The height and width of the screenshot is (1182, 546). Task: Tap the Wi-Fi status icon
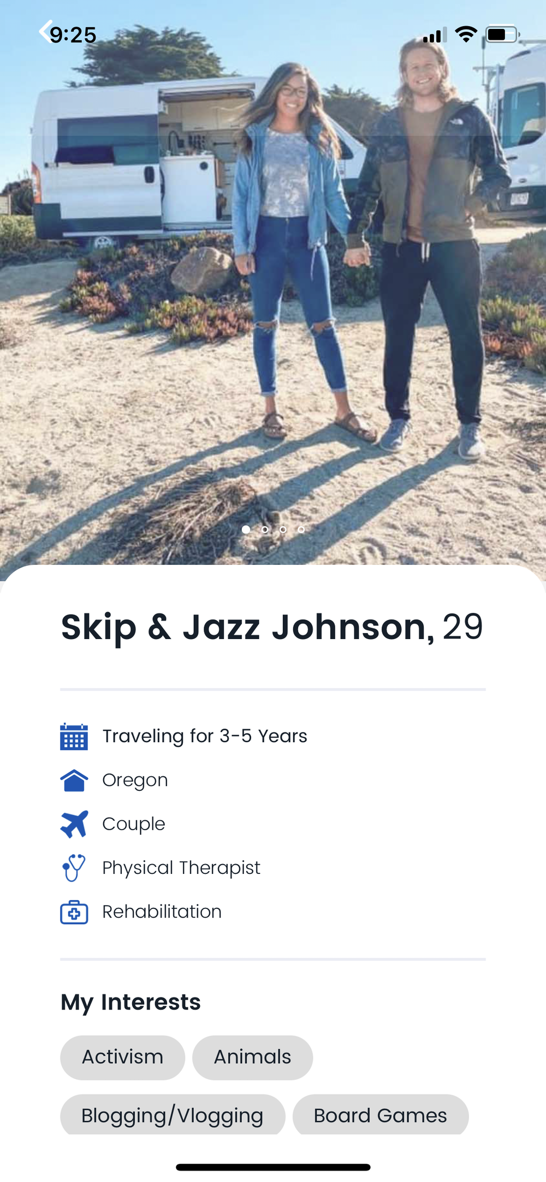click(x=466, y=34)
